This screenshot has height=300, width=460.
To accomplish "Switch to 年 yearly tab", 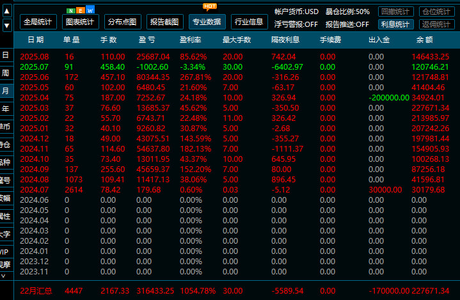I will tap(6, 109).
